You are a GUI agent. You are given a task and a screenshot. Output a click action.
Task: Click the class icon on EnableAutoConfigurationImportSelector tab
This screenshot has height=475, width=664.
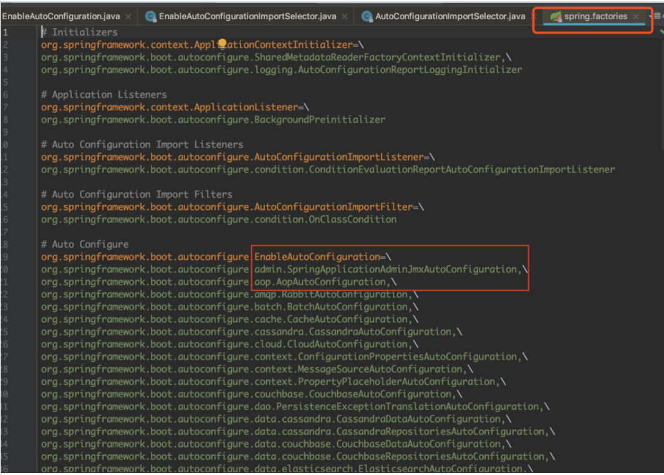click(x=151, y=16)
